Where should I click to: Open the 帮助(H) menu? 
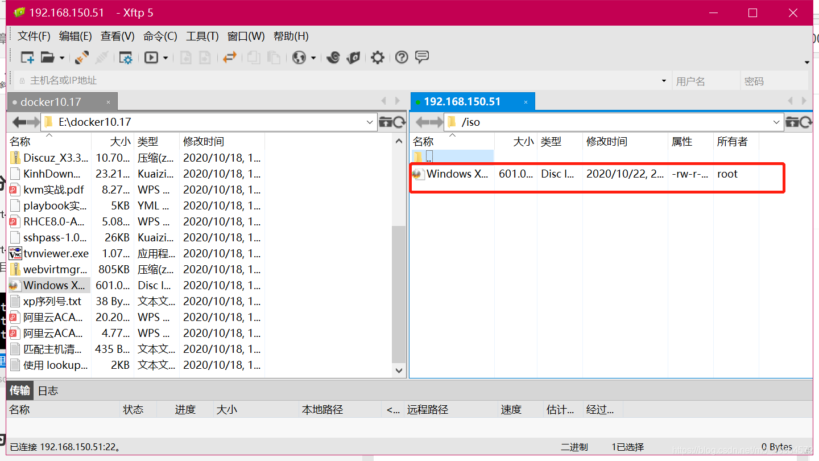(x=291, y=36)
